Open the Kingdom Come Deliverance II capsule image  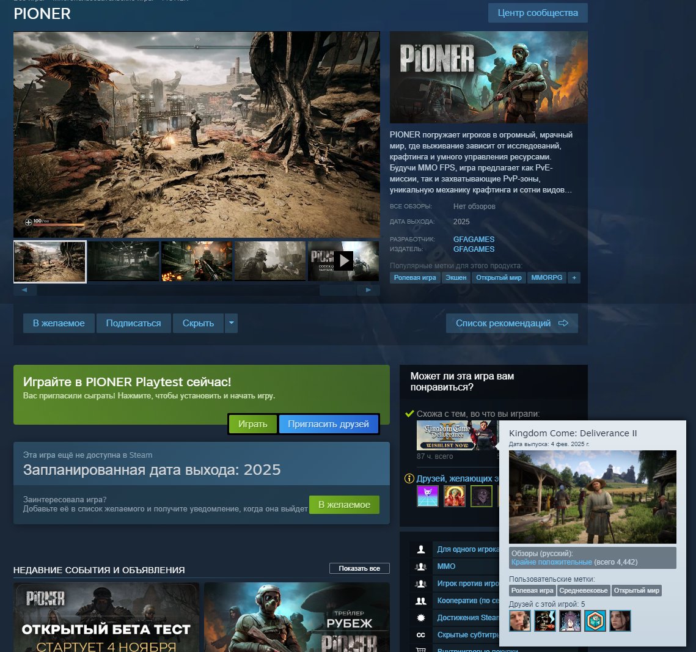[x=457, y=435]
